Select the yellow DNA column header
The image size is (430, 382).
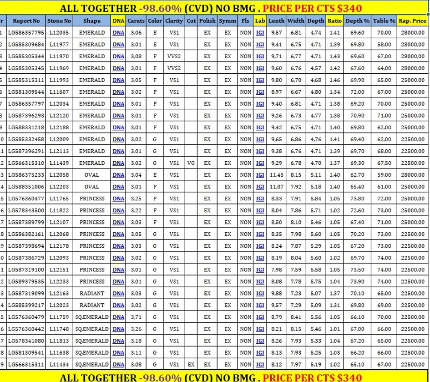(118, 21)
